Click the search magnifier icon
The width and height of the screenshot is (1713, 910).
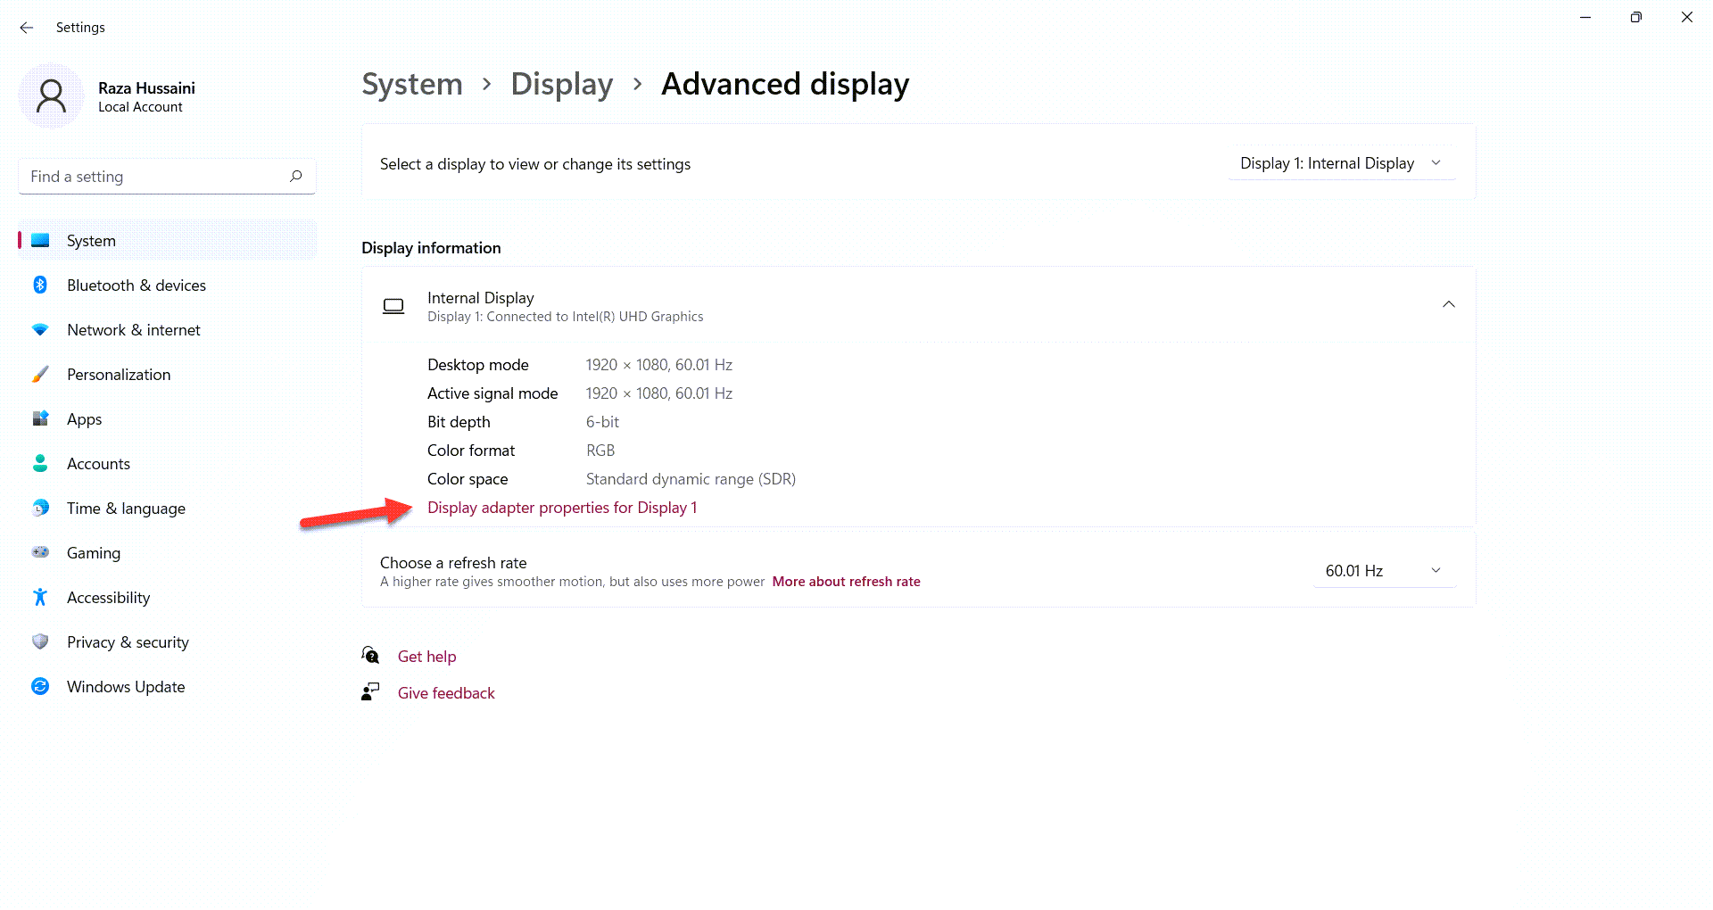pyautogui.click(x=295, y=176)
